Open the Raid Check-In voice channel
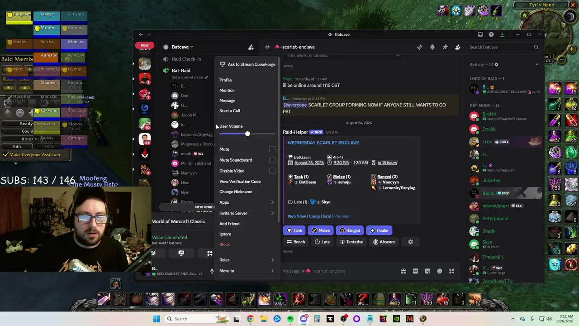579x326 pixels. (x=186, y=59)
